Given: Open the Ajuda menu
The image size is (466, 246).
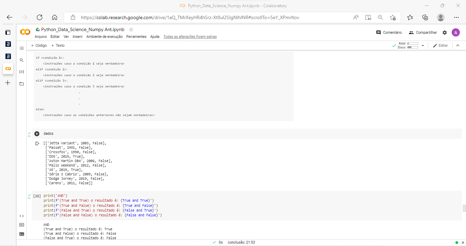Looking at the screenshot, I should (x=155, y=37).
